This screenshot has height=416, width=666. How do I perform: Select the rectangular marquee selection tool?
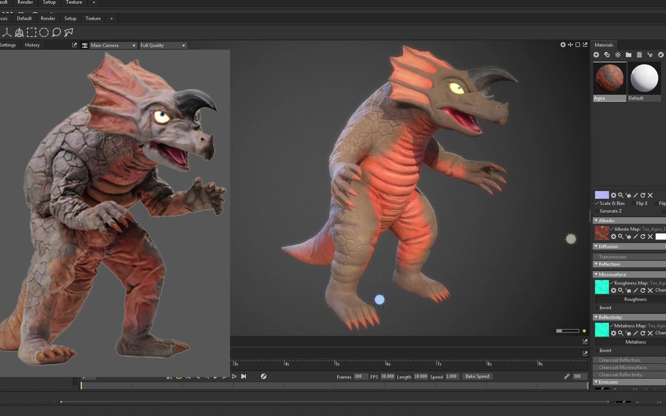point(32,33)
